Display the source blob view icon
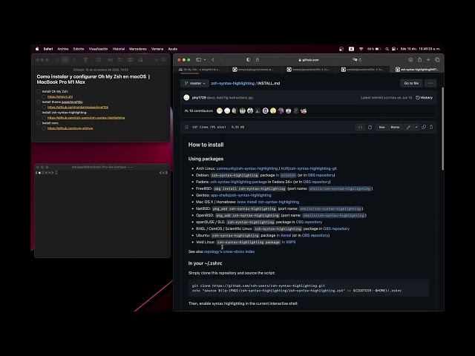 click(360, 127)
